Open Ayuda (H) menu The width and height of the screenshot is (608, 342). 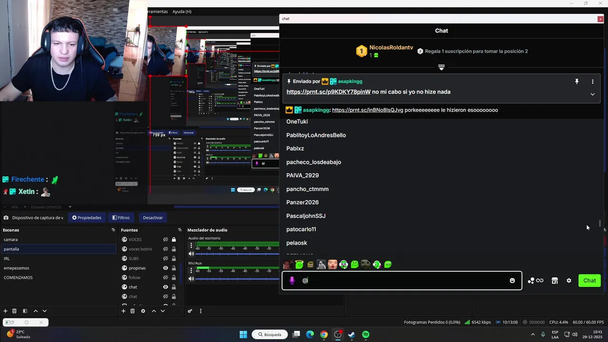point(181,11)
